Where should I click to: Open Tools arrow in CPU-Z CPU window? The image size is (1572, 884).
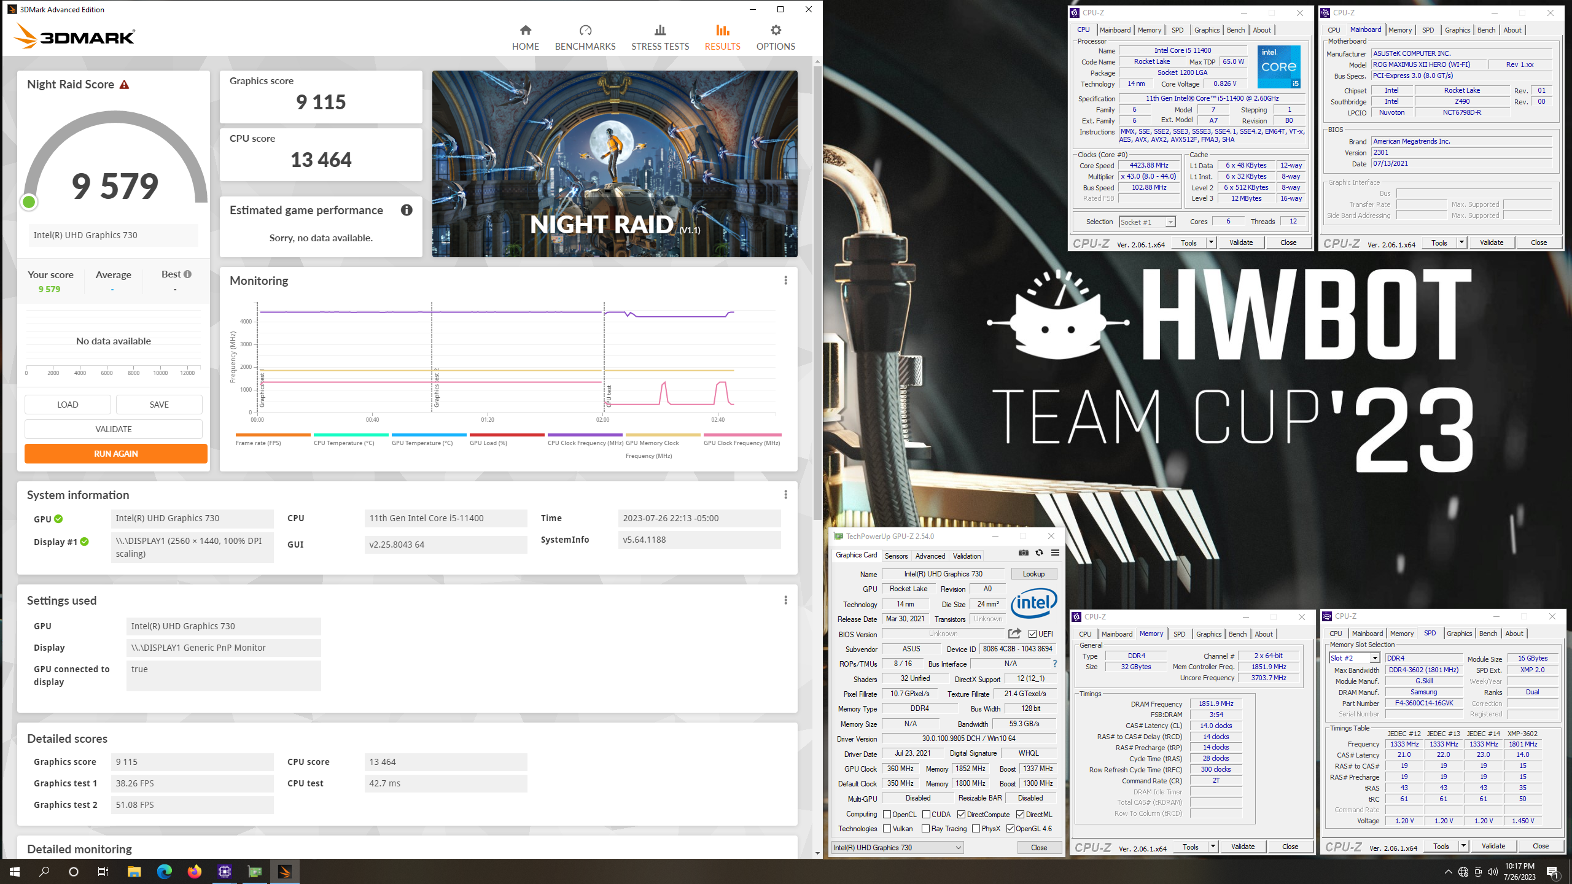[1211, 242]
